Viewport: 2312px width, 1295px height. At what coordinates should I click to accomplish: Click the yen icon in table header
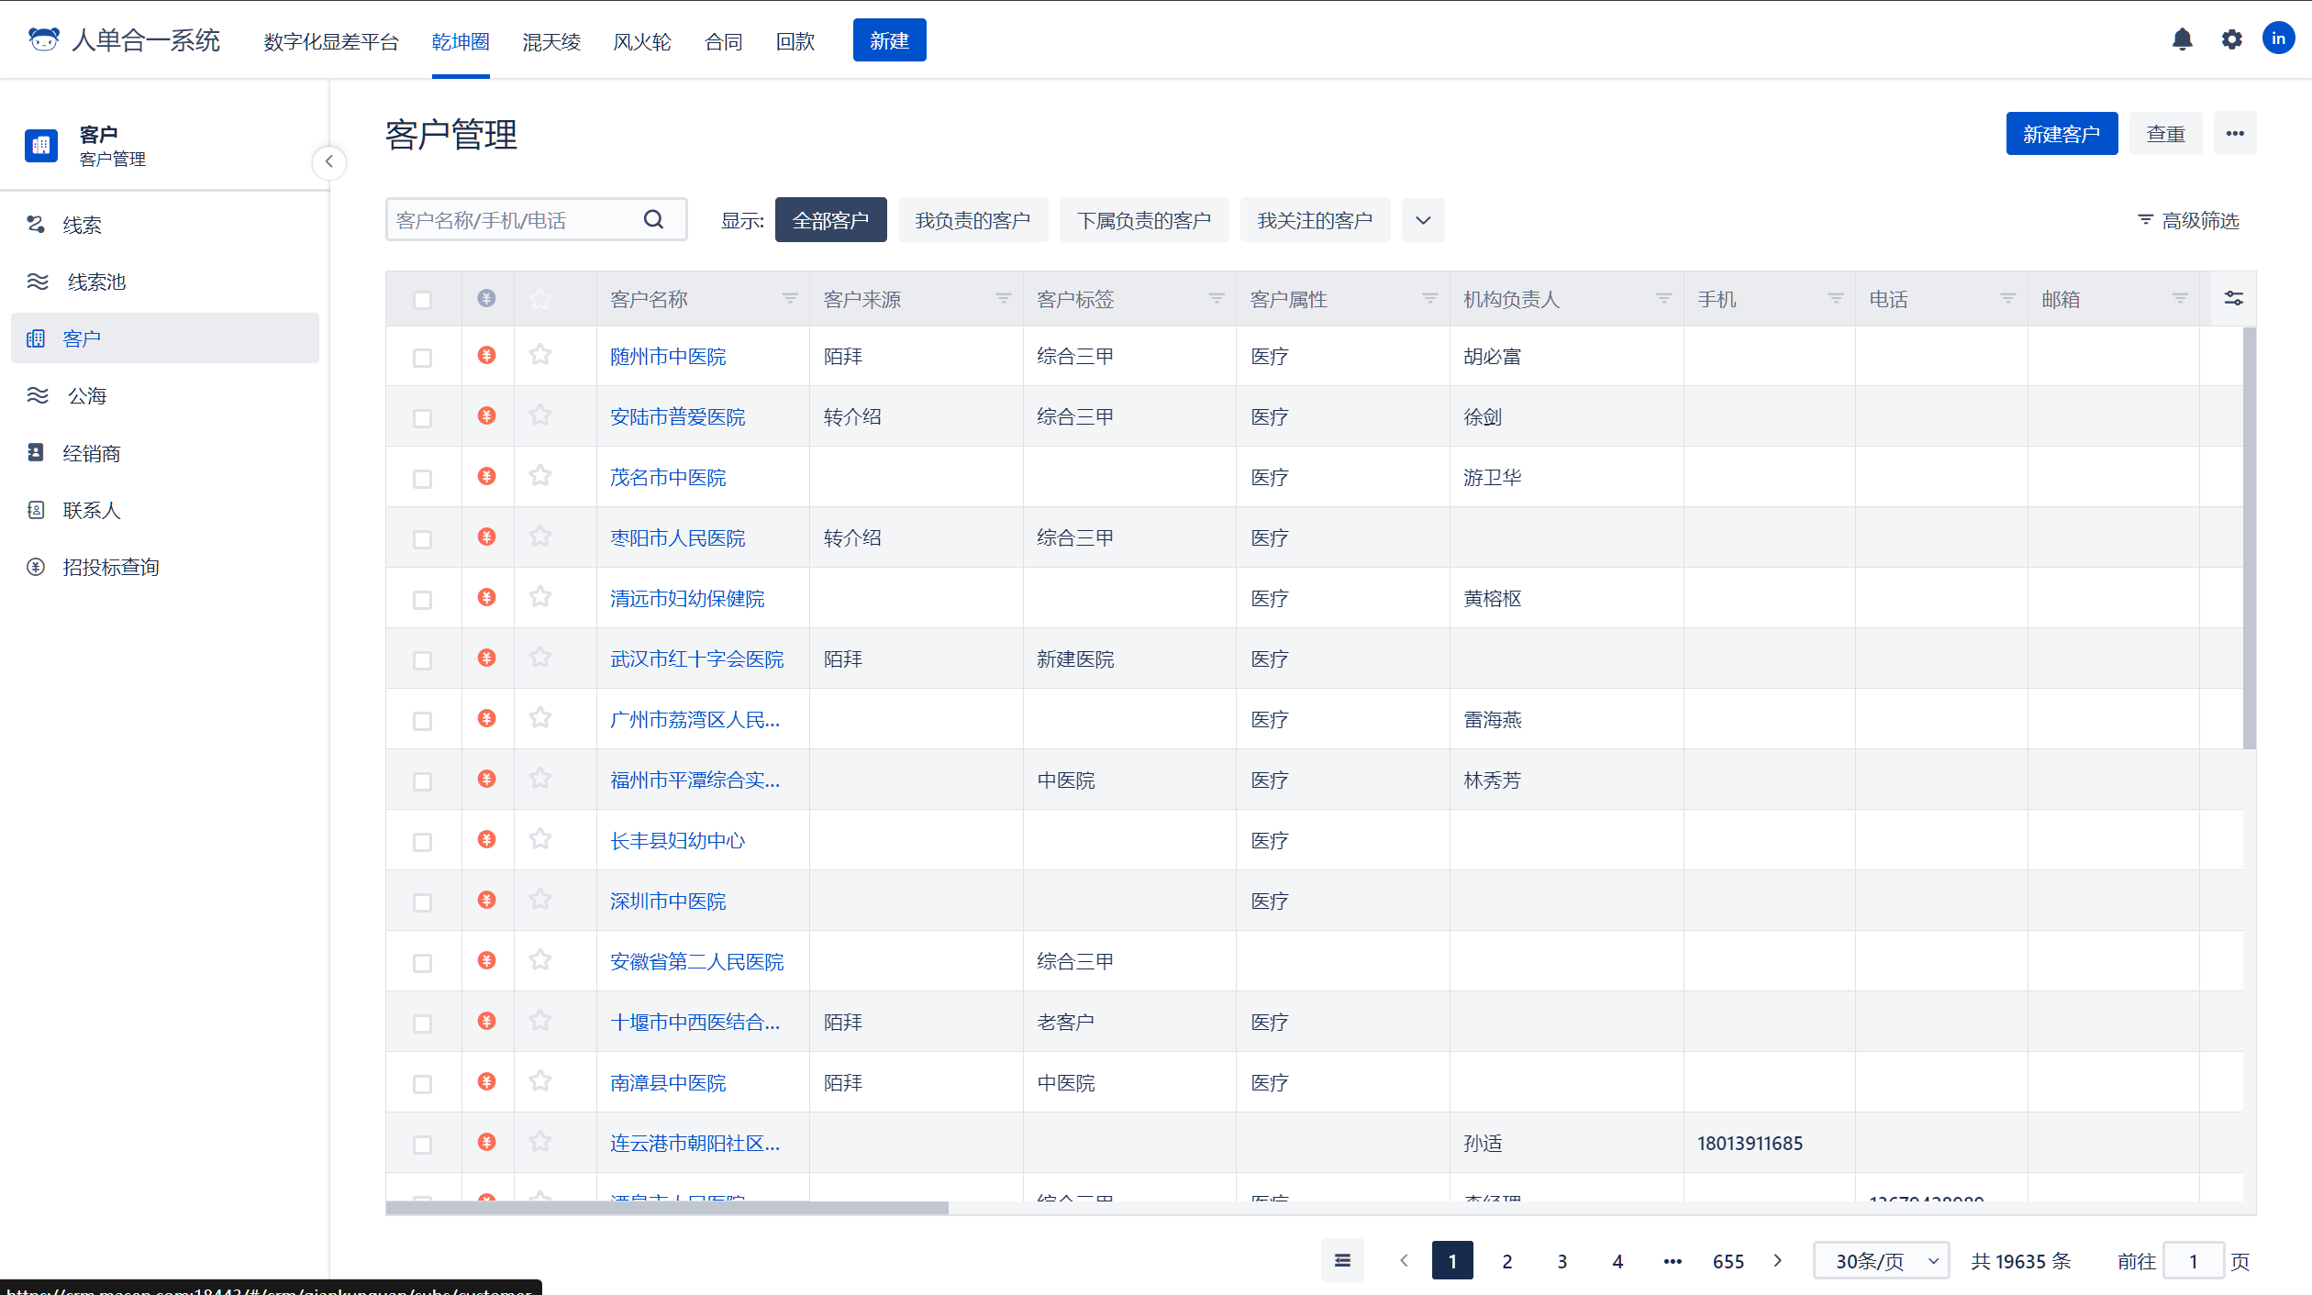(x=487, y=298)
